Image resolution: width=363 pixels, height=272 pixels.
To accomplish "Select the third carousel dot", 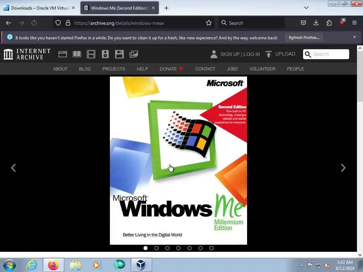I will pyautogui.click(x=167, y=248).
